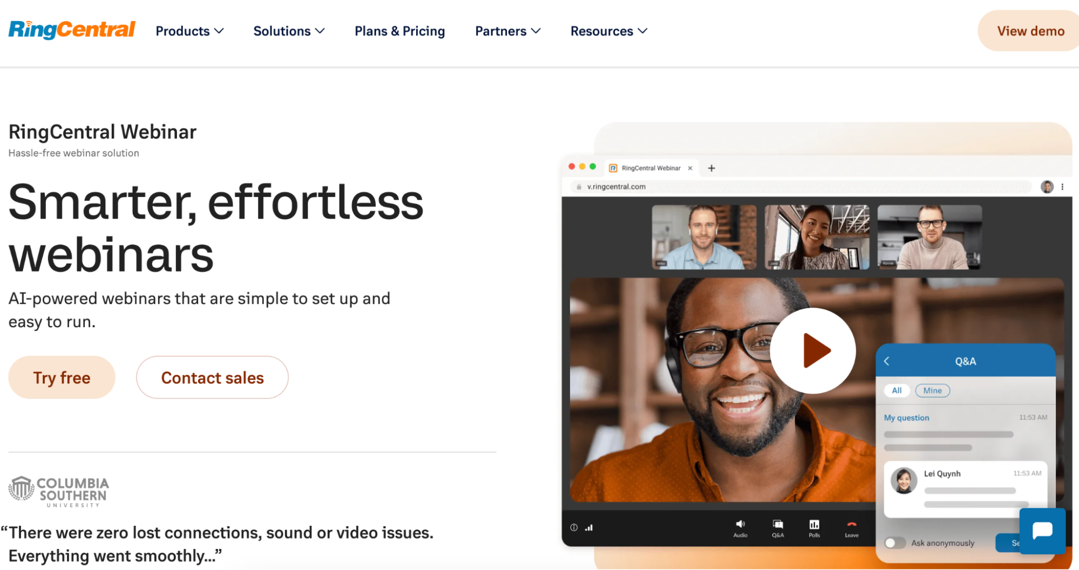This screenshot has width=1079, height=570.
Task: Open the Resources dropdown menu
Action: point(609,31)
